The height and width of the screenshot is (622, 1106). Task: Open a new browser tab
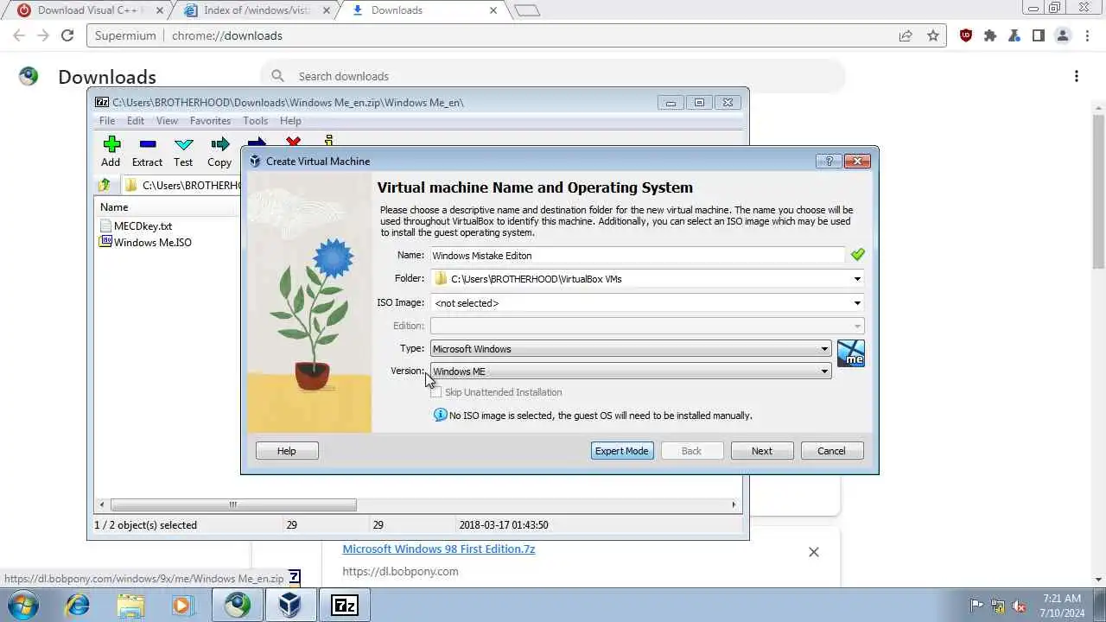tap(527, 10)
